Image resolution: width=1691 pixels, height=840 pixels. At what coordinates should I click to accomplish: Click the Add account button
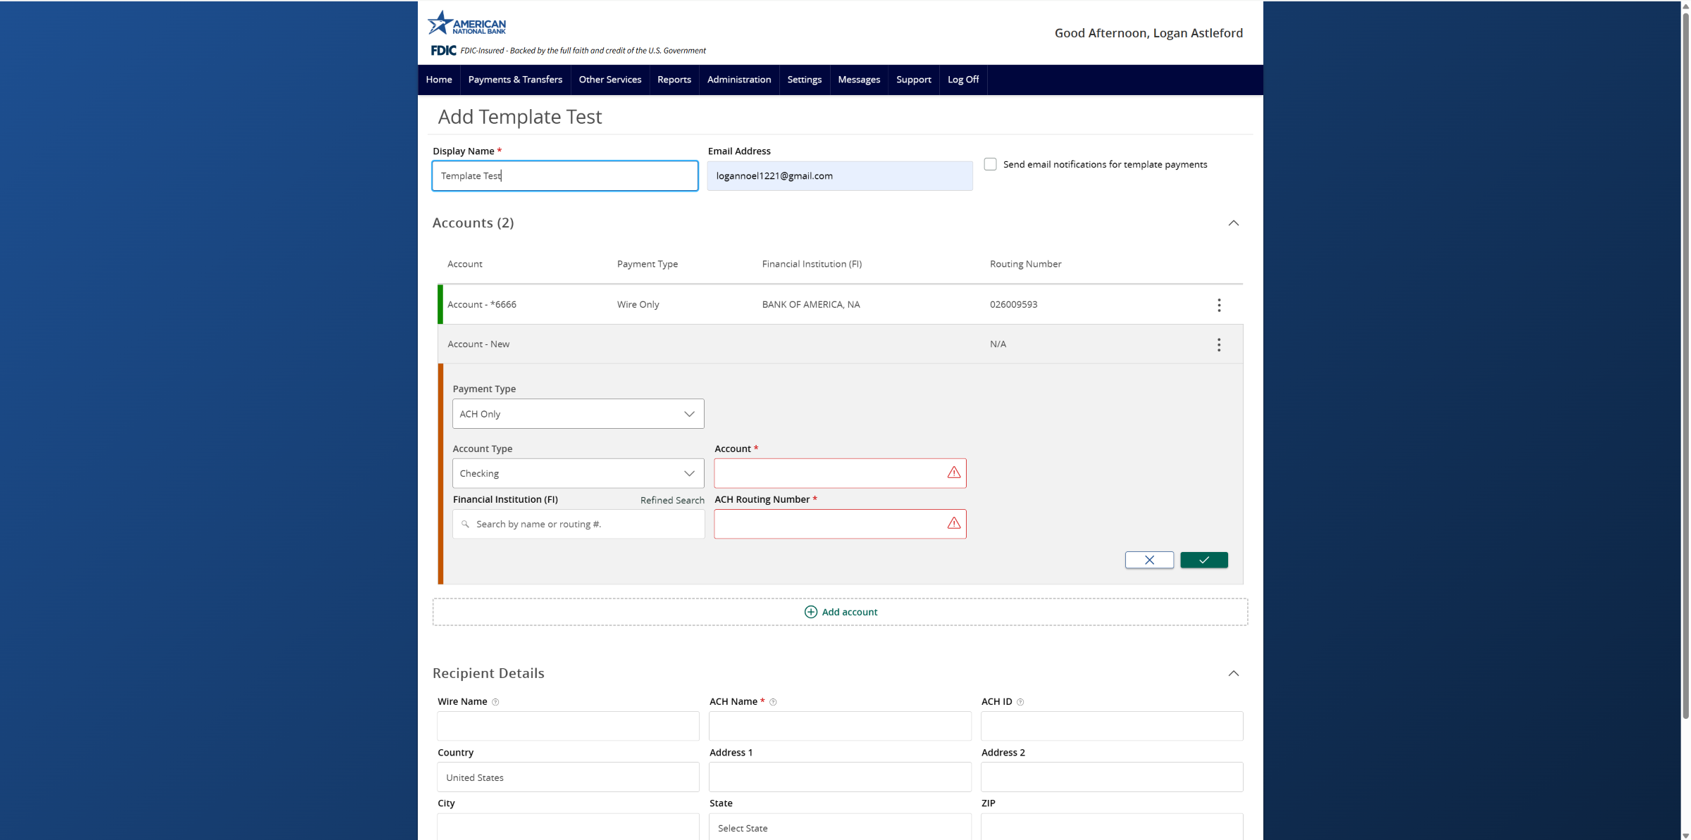(x=840, y=611)
